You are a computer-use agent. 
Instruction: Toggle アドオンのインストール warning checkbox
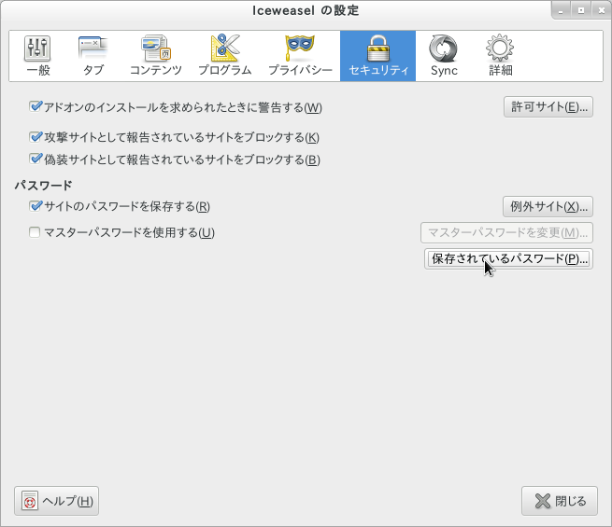36,106
